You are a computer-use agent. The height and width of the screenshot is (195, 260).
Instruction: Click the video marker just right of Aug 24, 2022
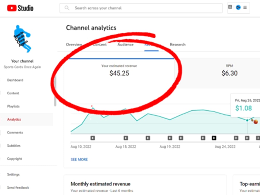coord(236,138)
